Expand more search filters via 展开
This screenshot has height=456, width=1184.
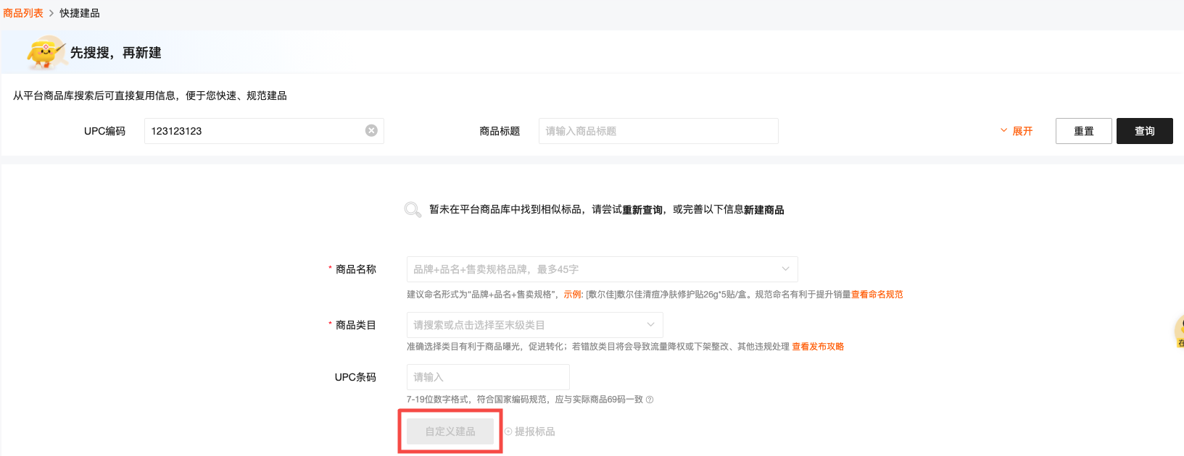pyautogui.click(x=1017, y=131)
